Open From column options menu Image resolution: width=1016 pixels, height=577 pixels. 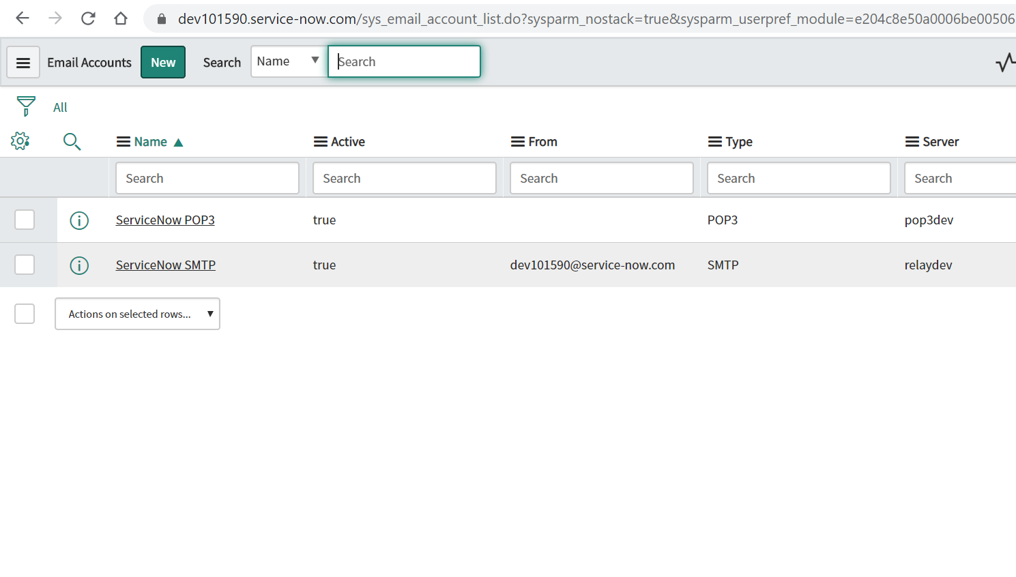coord(518,142)
